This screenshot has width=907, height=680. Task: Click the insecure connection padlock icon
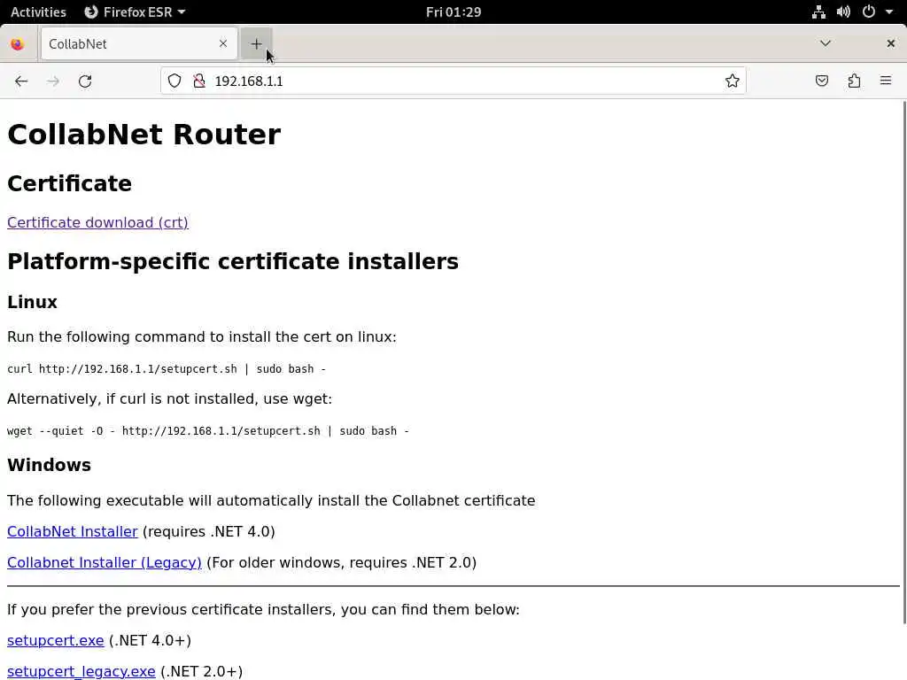[x=199, y=81]
